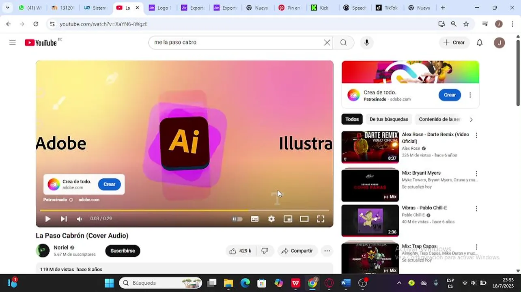Click Crear on sidebar Adobe ad
Screen dimensions: 521x292
click(450, 95)
